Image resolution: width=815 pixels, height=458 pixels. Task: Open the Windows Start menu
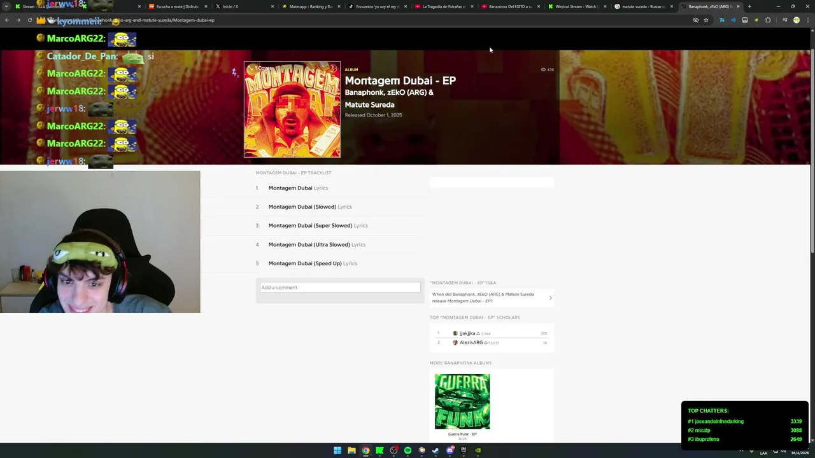(337, 450)
